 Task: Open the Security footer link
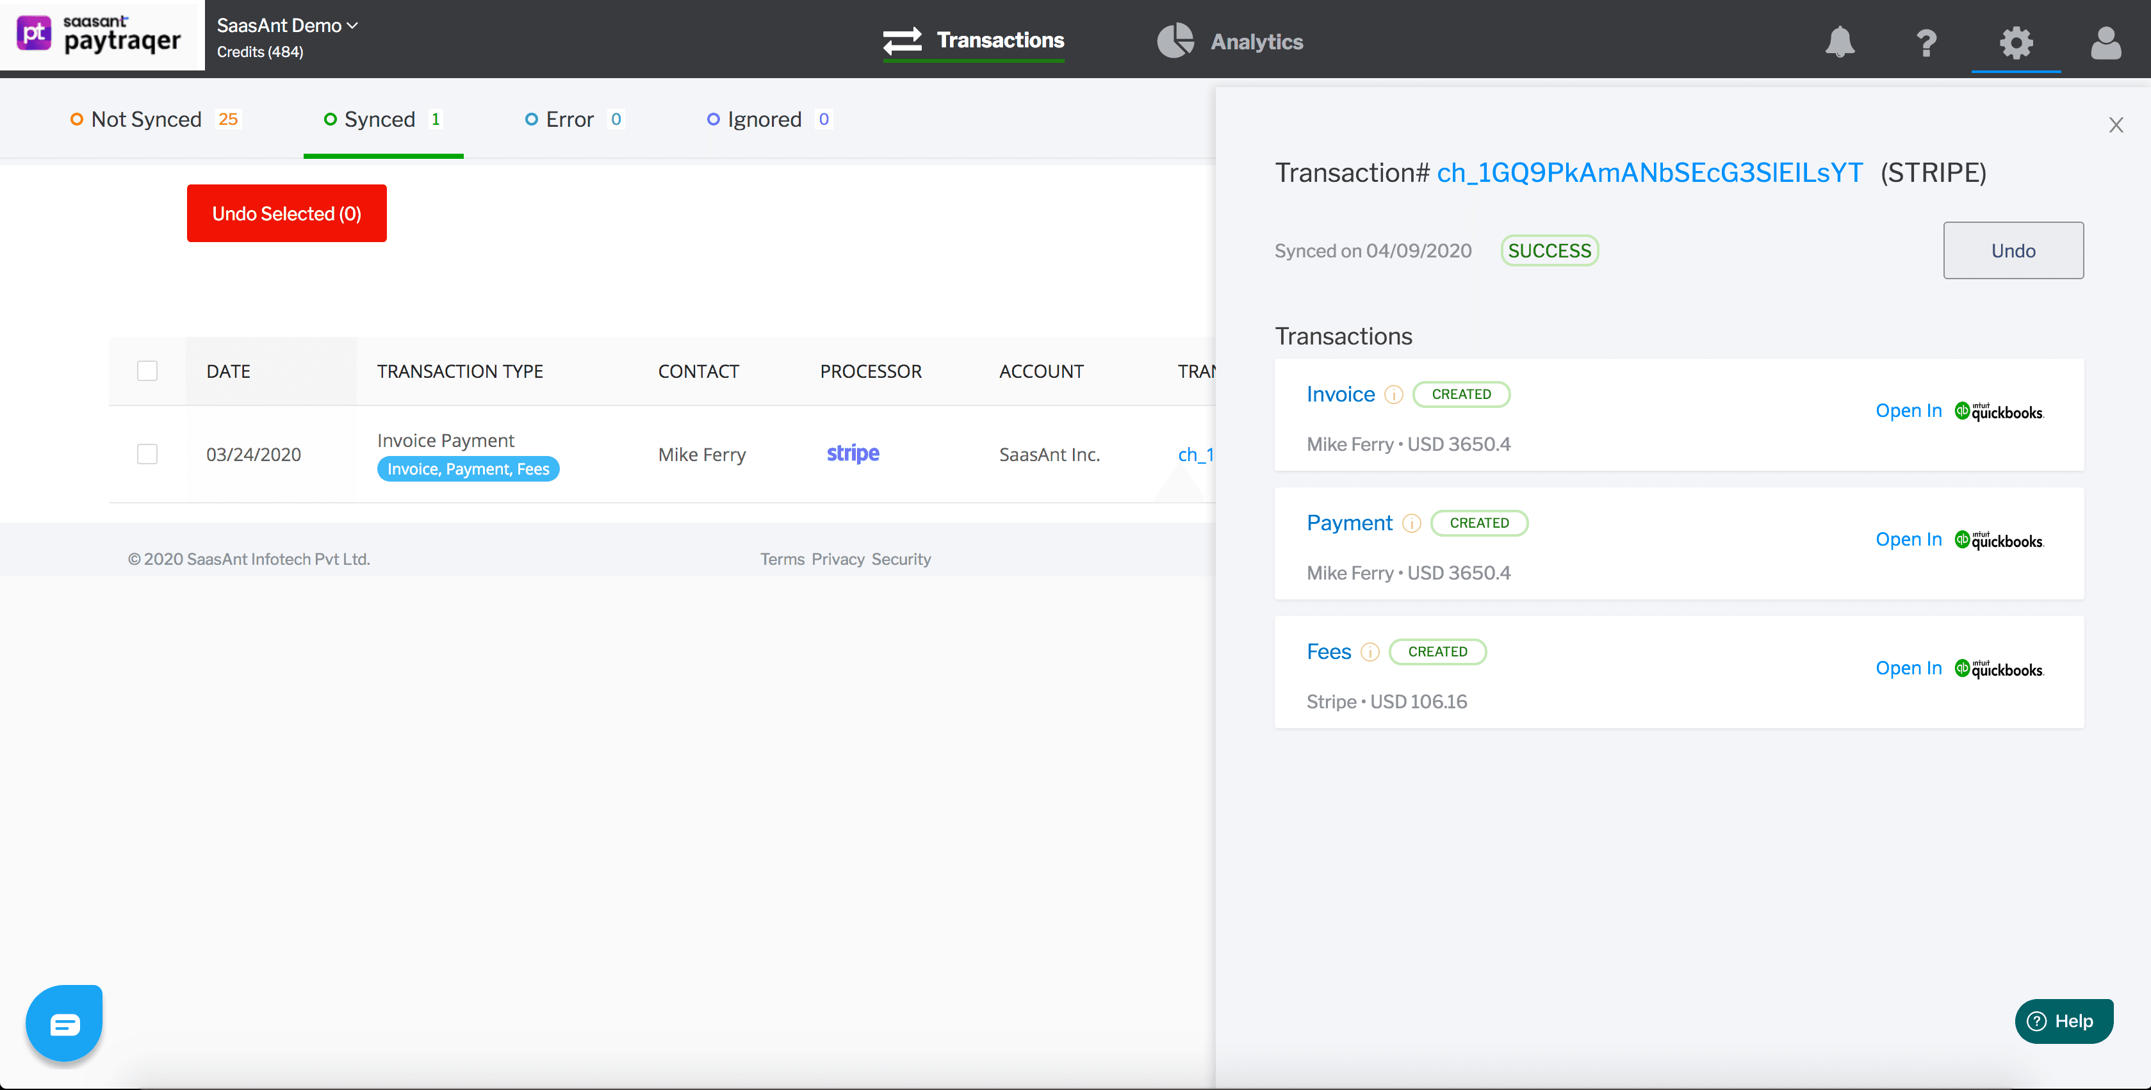[901, 559]
